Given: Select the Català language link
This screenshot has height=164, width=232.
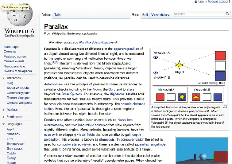Looking at the screenshot, I should click(x=11, y=153).
